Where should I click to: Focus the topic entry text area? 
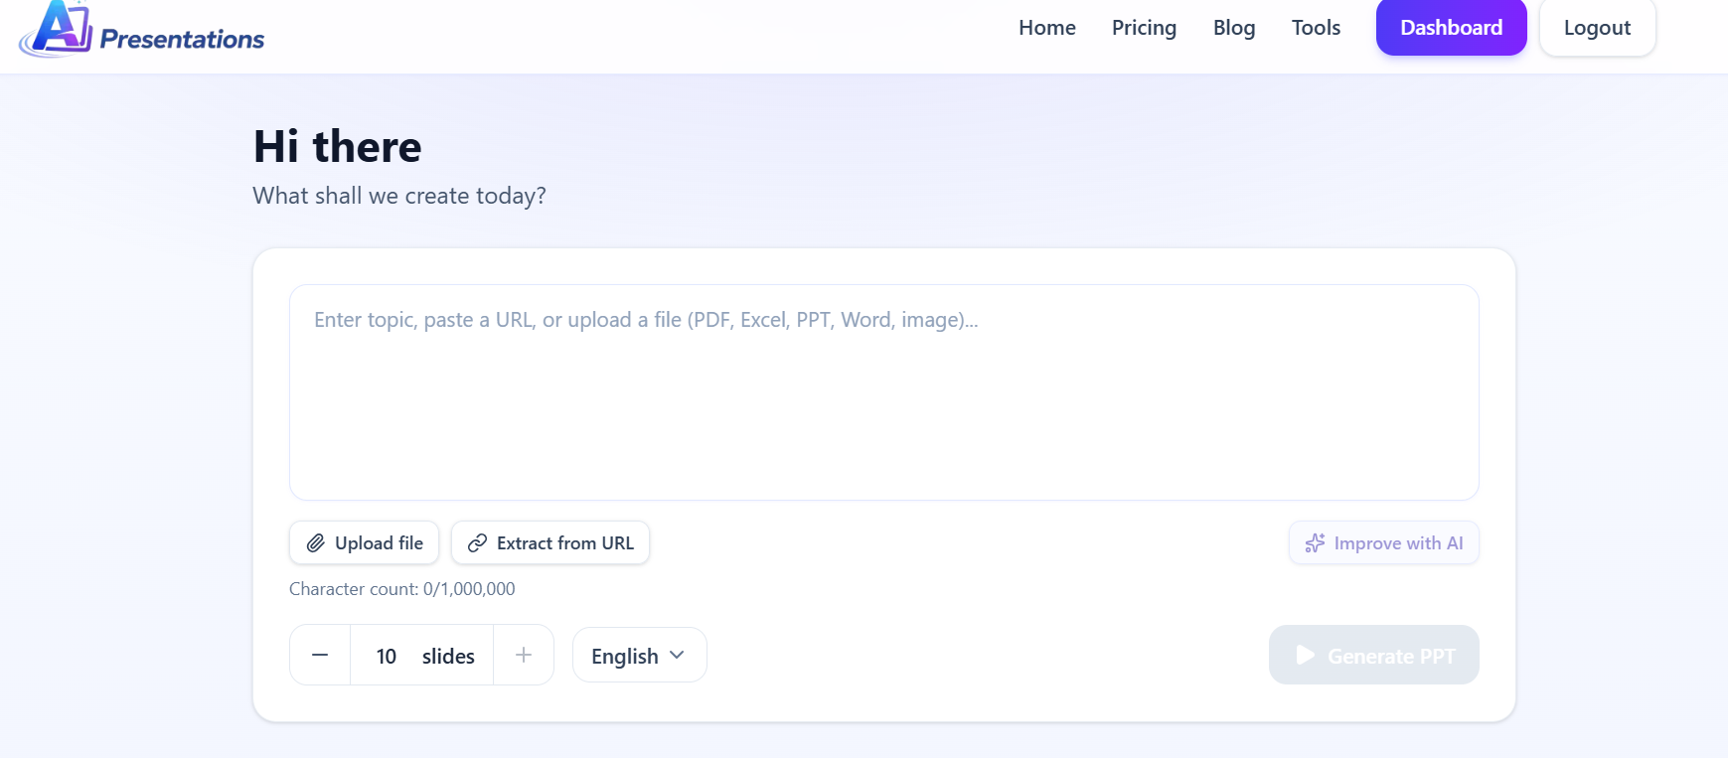tap(883, 392)
